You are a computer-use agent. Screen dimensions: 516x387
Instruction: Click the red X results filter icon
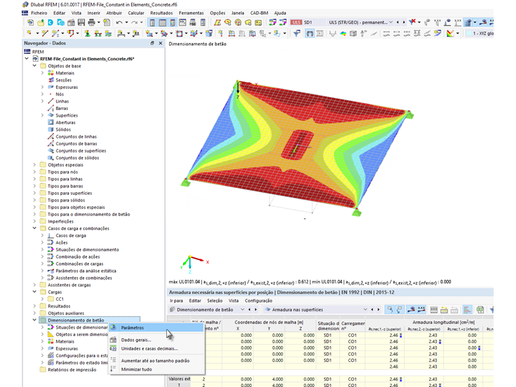click(412, 22)
